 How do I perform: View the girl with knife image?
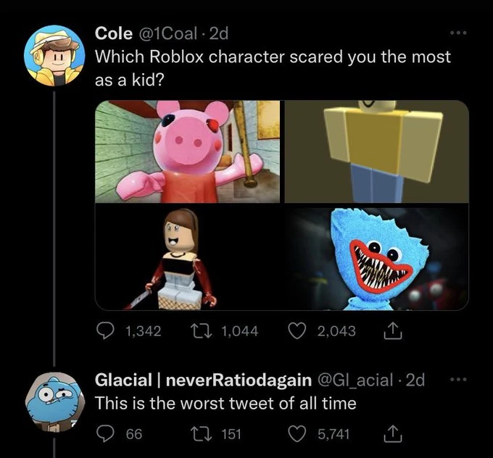(188, 257)
